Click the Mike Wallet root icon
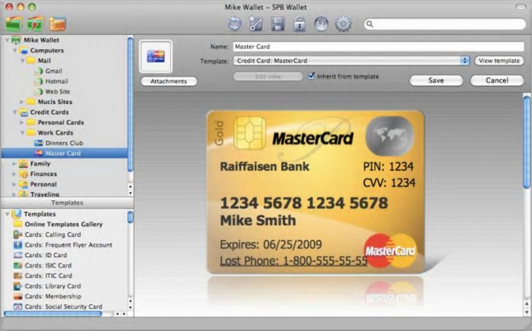This screenshot has height=331, width=532. click(x=16, y=40)
